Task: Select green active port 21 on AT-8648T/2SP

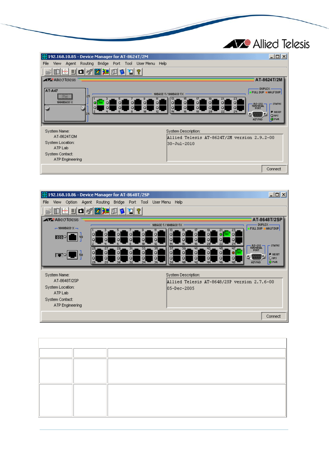Action: (226, 234)
